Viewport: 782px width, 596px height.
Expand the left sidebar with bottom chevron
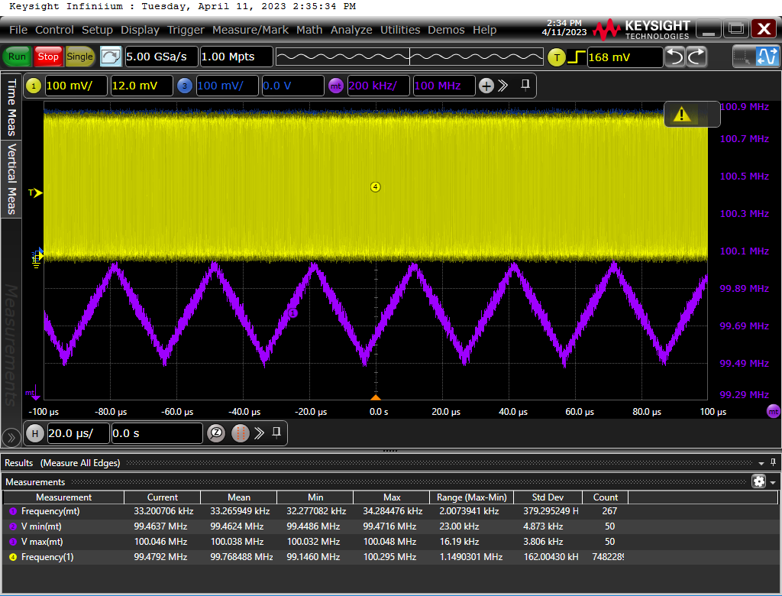pyautogui.click(x=11, y=439)
